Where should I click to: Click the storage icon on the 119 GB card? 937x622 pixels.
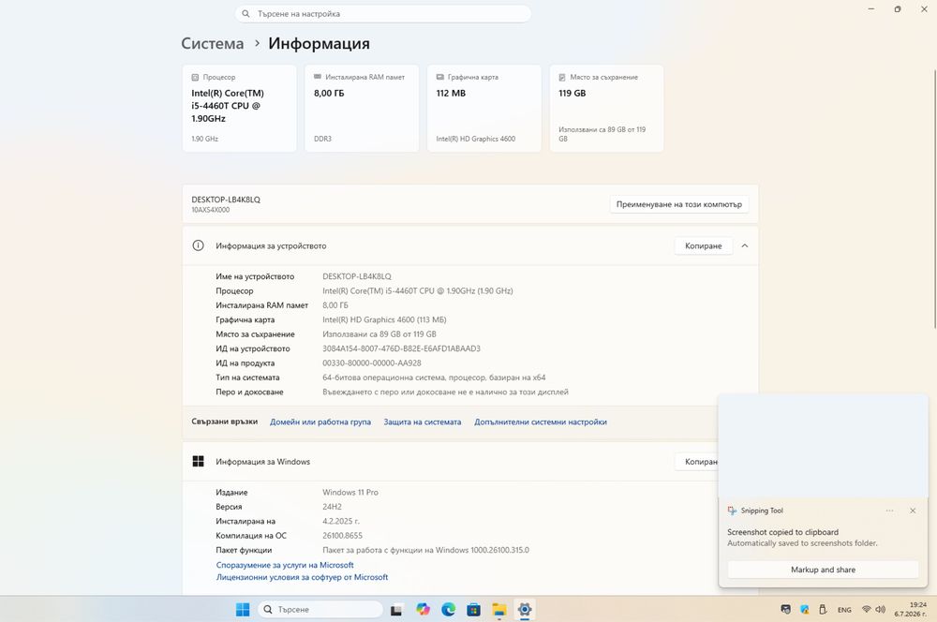tap(562, 77)
